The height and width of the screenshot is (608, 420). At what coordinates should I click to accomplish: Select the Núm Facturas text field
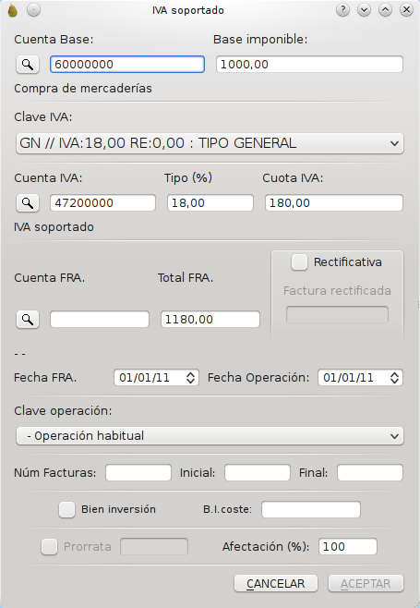click(138, 473)
